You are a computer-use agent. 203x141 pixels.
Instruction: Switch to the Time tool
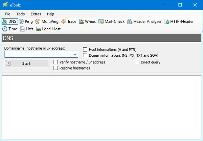[10, 29]
